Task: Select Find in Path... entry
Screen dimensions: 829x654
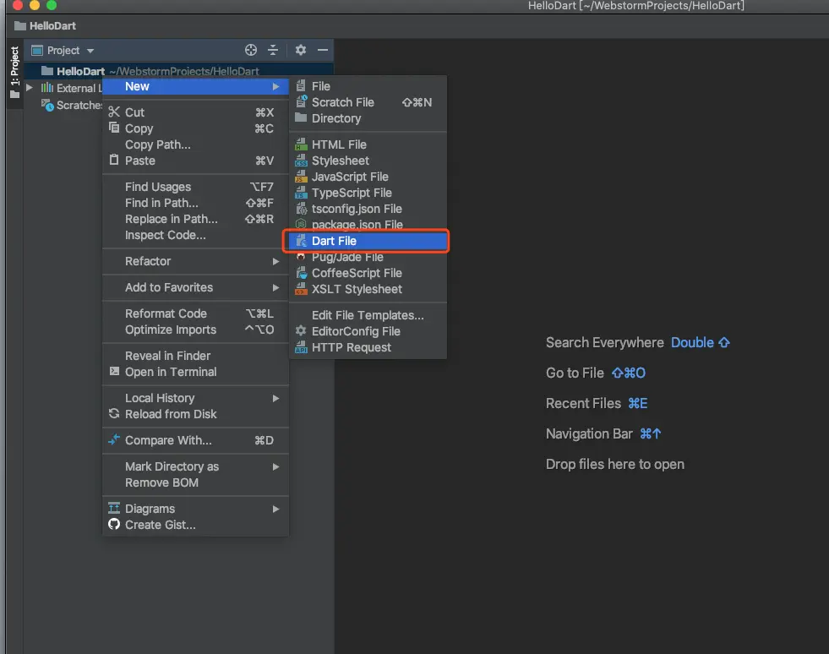Action: [195, 203]
